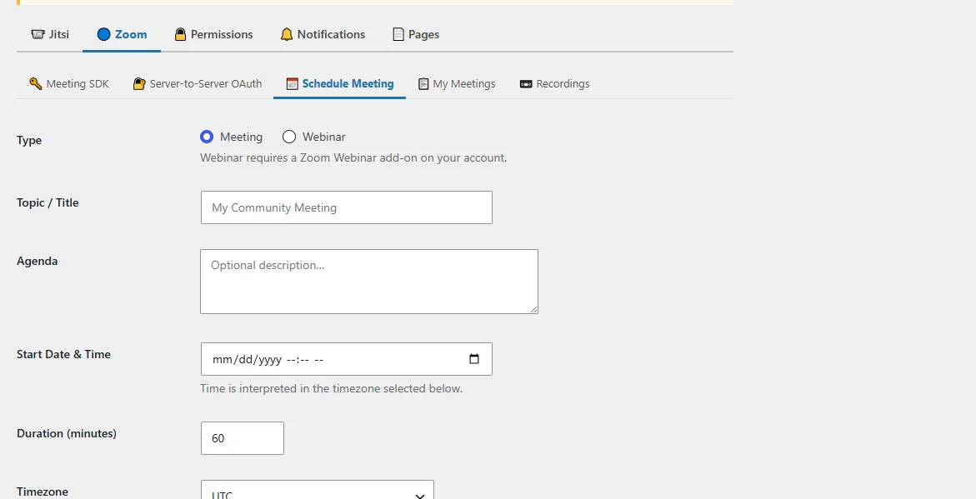This screenshot has height=499, width=976.
Task: Click the 'Time is interpreted in the timezone' hint
Action: 331,389
